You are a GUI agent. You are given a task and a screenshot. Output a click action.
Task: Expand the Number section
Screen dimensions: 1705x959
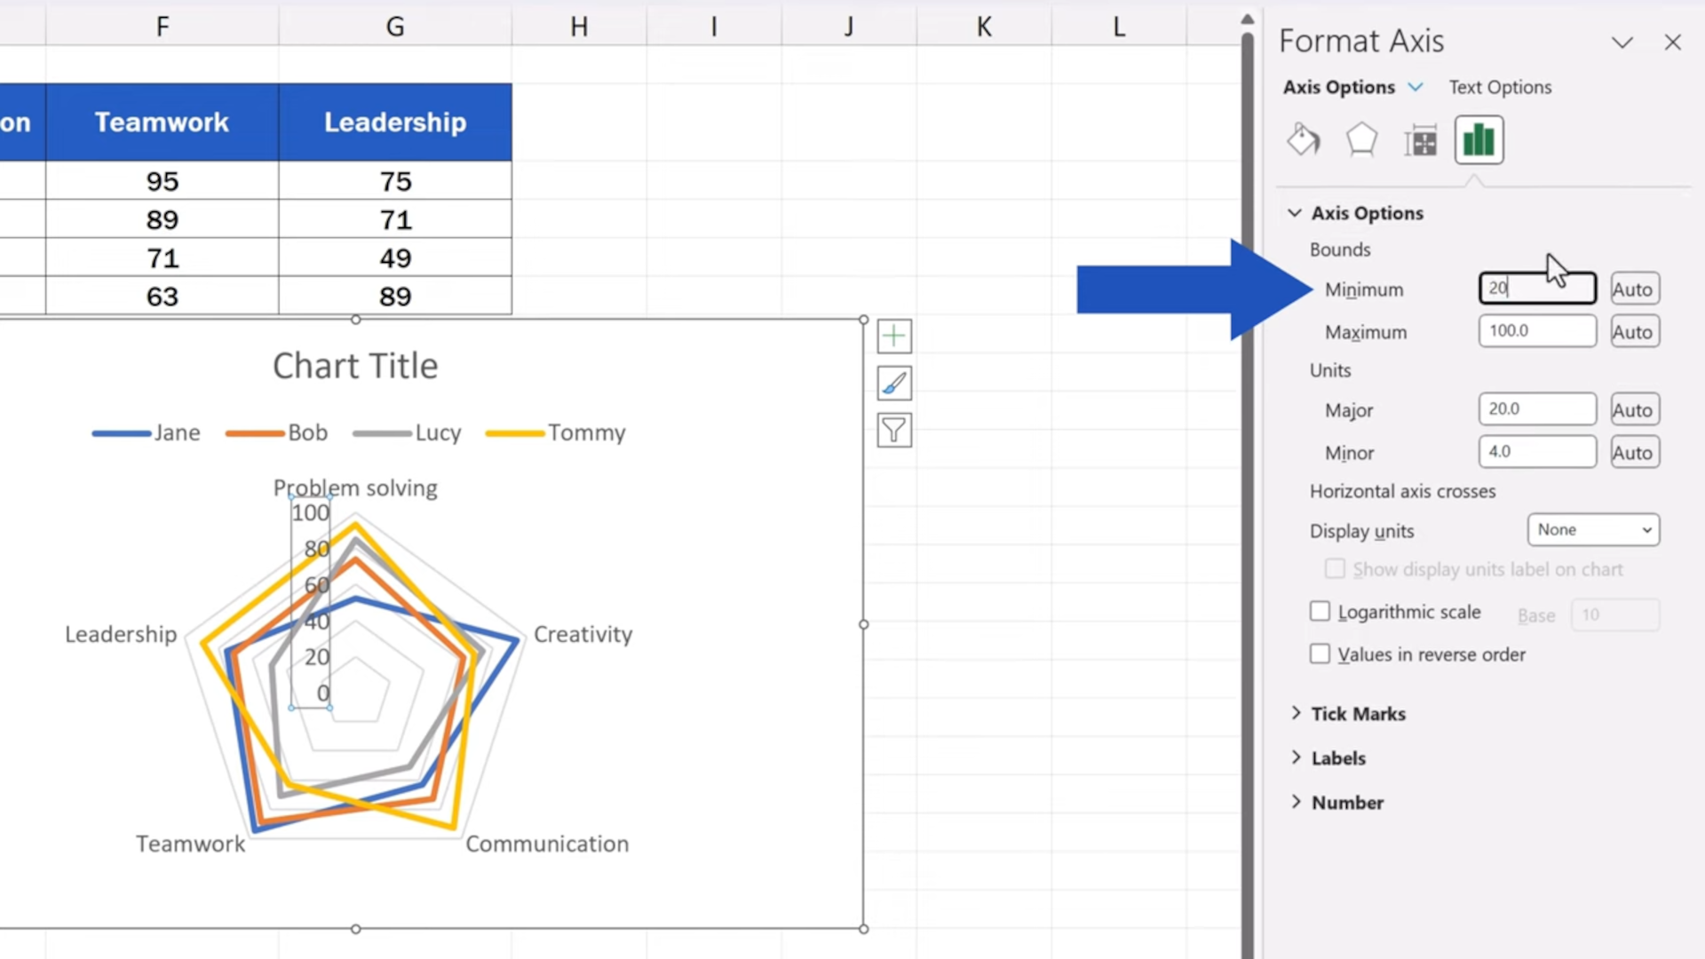click(x=1347, y=802)
